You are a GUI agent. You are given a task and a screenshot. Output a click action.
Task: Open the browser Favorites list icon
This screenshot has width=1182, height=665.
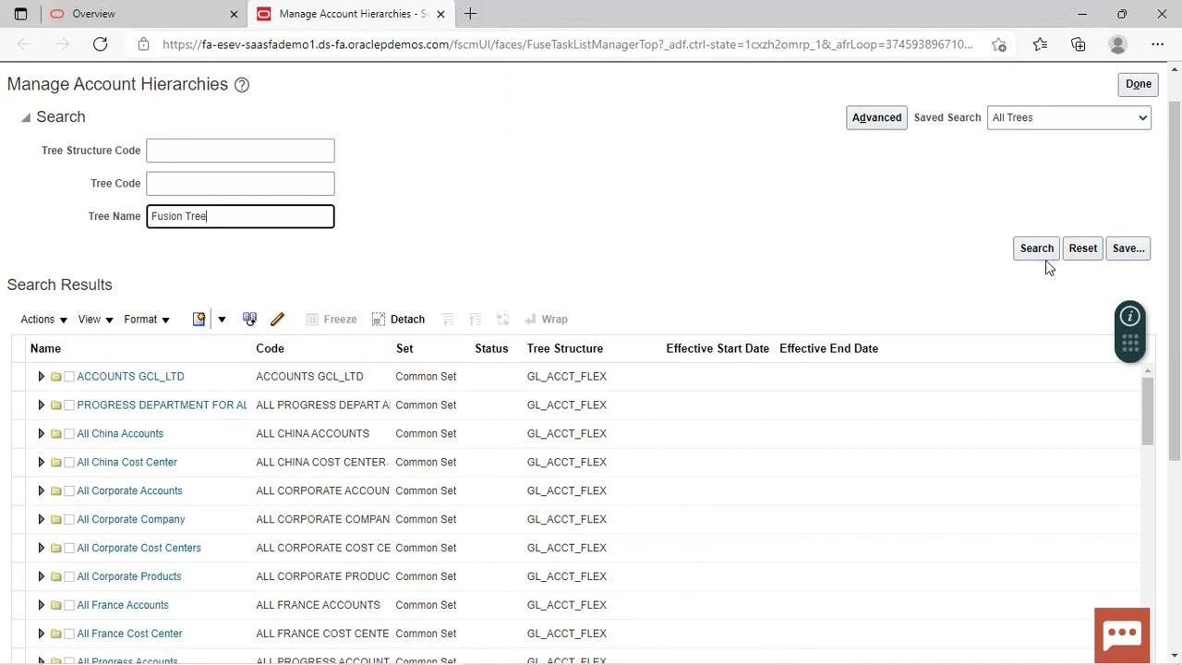coord(1040,44)
